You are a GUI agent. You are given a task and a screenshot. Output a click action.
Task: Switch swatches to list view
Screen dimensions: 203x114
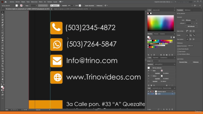pyautogui.click(x=171, y=37)
